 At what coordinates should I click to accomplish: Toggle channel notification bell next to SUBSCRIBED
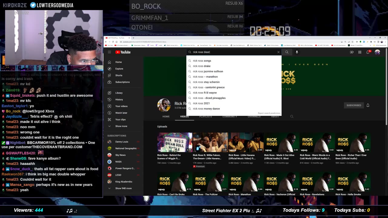(368, 105)
